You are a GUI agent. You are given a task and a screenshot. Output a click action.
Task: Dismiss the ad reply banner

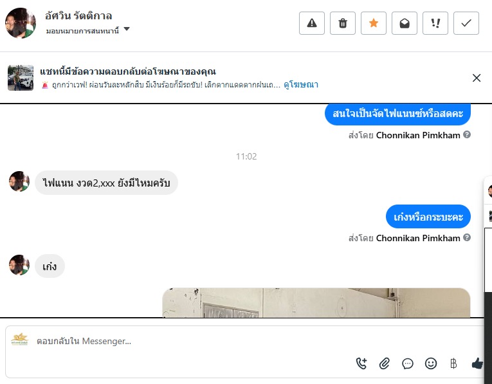[x=477, y=78]
